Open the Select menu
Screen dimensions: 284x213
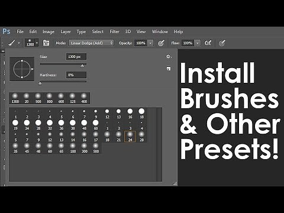[98, 31]
